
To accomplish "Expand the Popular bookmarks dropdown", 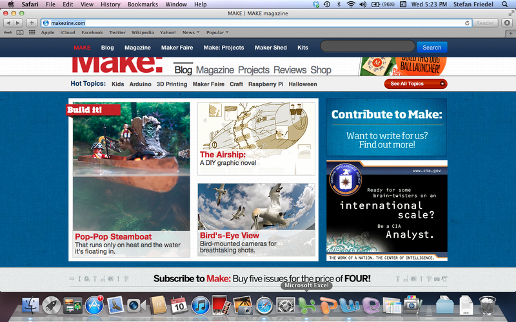I will pyautogui.click(x=217, y=33).
